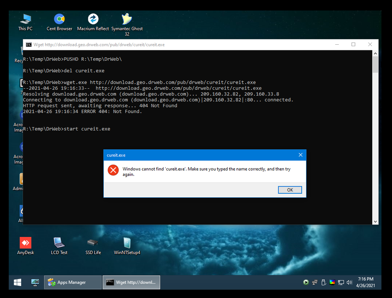Click console scrollbar down arrow
This screenshot has height=298, width=392.
coord(375,221)
